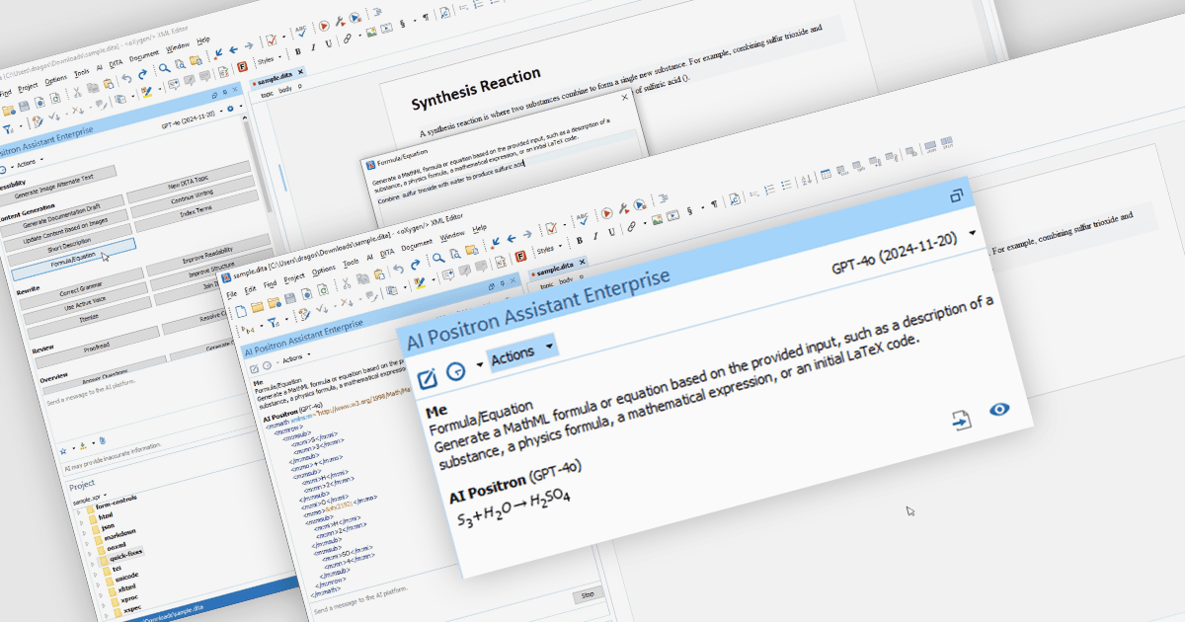The height and width of the screenshot is (622, 1185).
Task: Click the Formula/Equation button in back window
Action: [73, 259]
